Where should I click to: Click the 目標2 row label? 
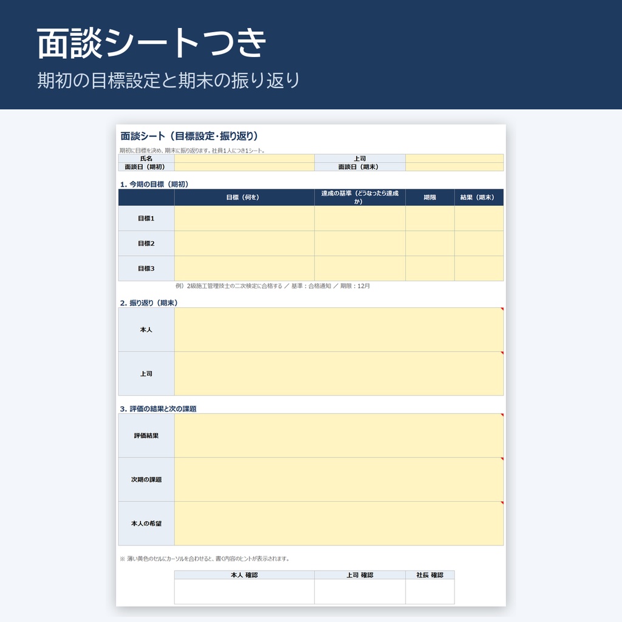click(146, 243)
